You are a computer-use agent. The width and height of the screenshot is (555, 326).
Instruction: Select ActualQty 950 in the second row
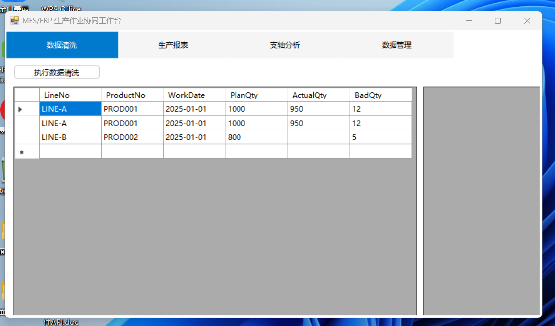pyautogui.click(x=319, y=123)
